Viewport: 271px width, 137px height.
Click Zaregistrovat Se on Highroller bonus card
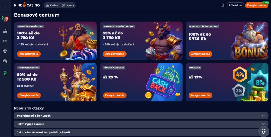pos(29,95)
